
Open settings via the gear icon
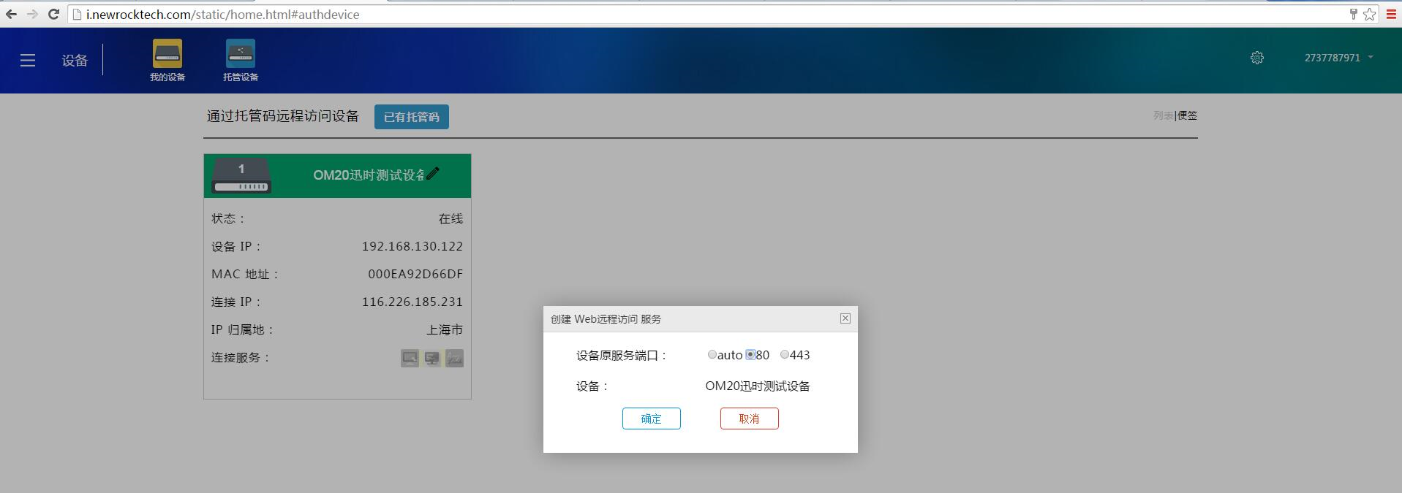click(1256, 58)
